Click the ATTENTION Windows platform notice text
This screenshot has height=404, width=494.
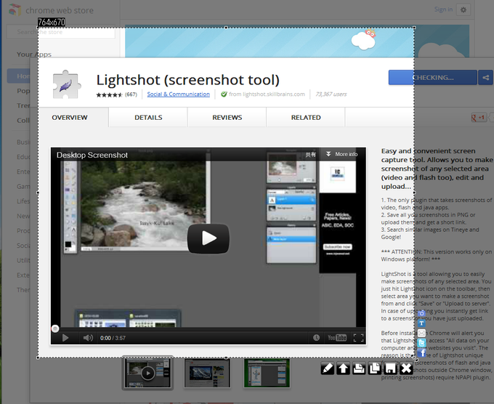tap(437, 256)
